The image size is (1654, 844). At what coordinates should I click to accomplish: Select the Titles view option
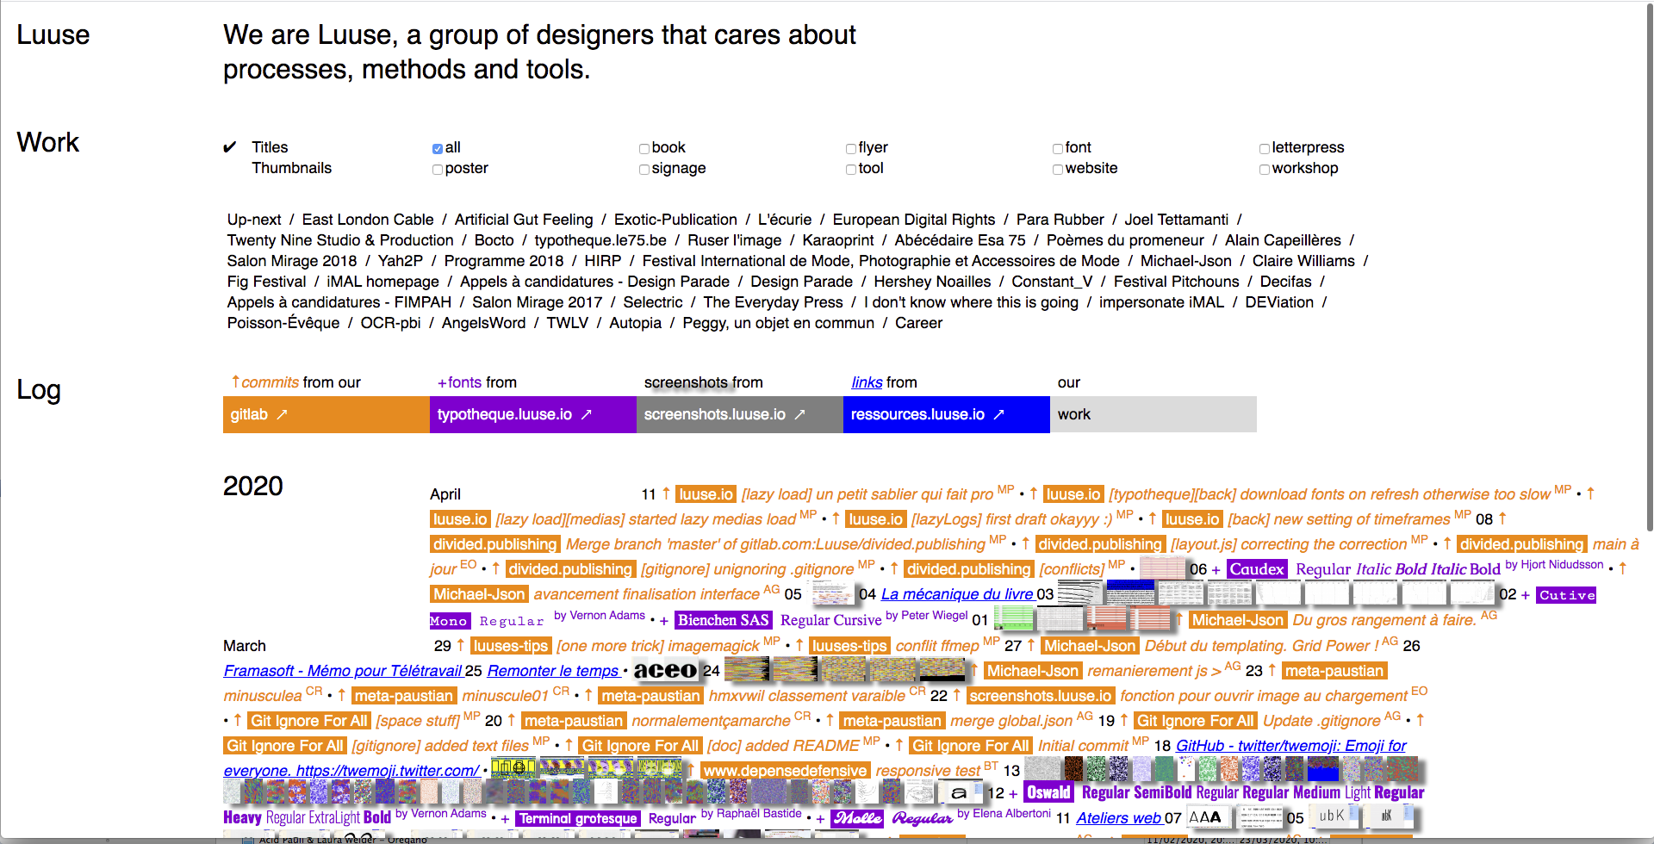tap(270, 147)
